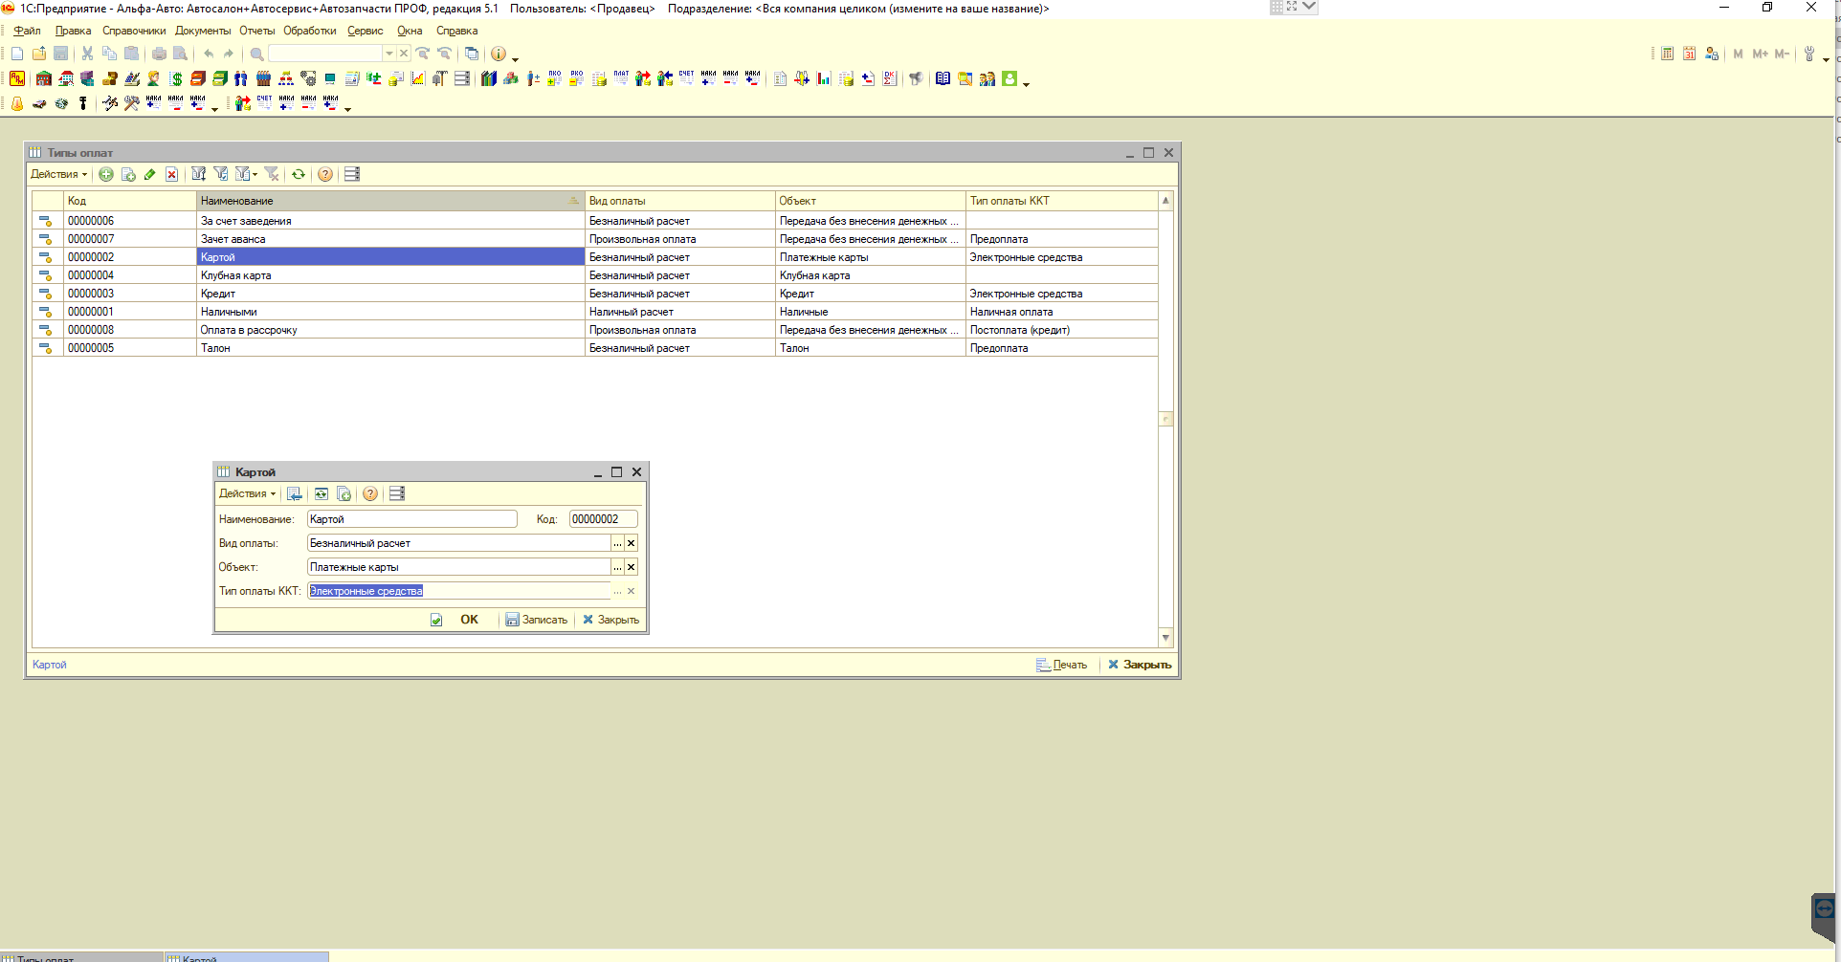Open the Отчеты menu
This screenshot has width=1841, height=962.
(x=257, y=31)
